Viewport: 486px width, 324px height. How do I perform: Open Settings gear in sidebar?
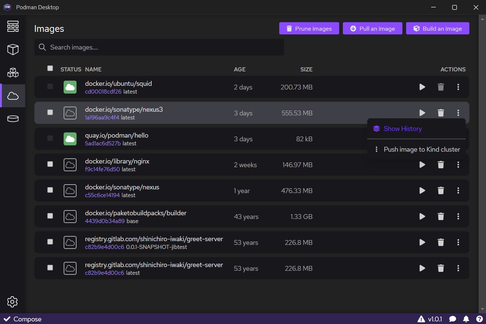(13, 302)
